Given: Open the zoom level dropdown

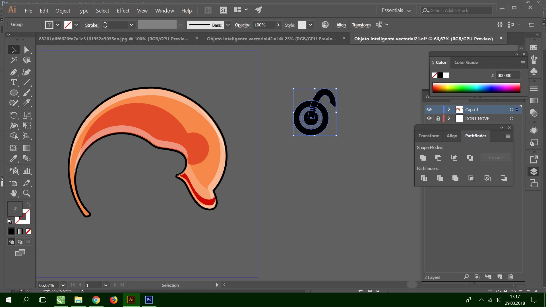Looking at the screenshot, I should click(63, 285).
